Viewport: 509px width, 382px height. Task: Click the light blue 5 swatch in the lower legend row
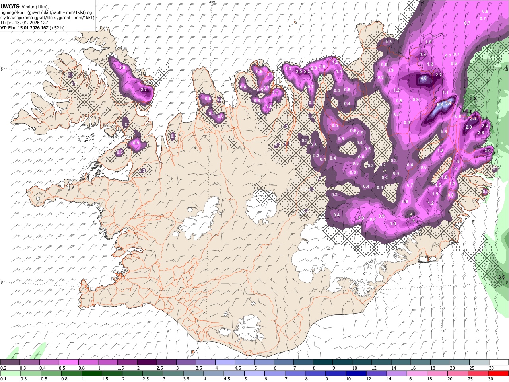[254, 373]
